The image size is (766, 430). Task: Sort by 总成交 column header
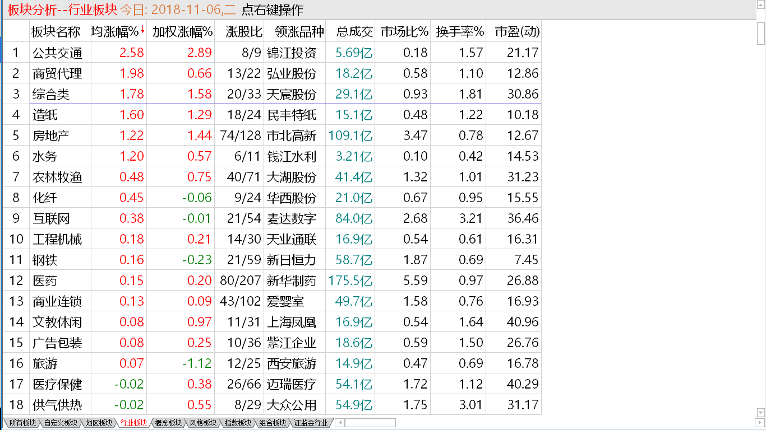pyautogui.click(x=350, y=32)
